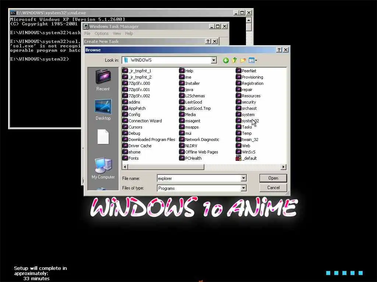Expand the Files of type dropdown
Image resolution: width=377 pixels, height=282 pixels.
point(244,188)
